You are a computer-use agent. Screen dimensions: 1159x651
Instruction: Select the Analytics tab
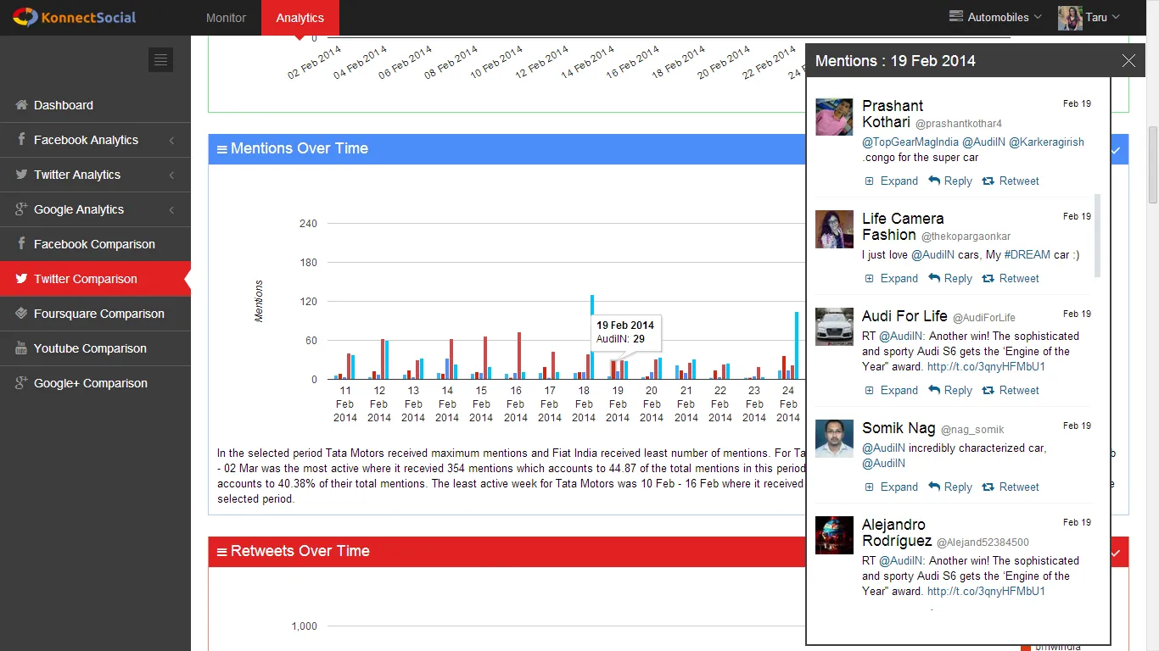pyautogui.click(x=300, y=17)
